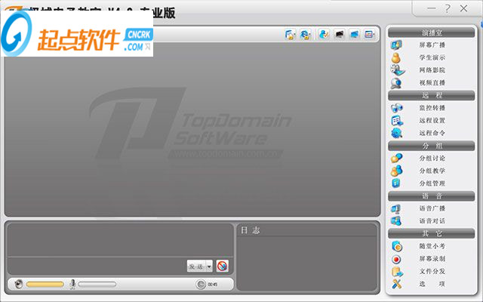This screenshot has height=302, width=483.
Task: Collapse the 分组 section header
Action: tap(431, 146)
